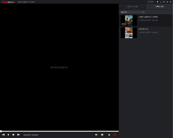Start playback with the play button

pyautogui.click(x=8, y=135)
